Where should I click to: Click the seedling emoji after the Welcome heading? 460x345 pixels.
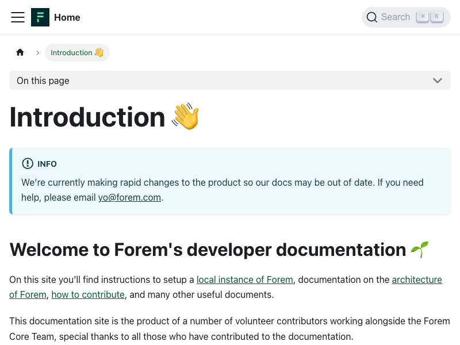tap(420, 250)
